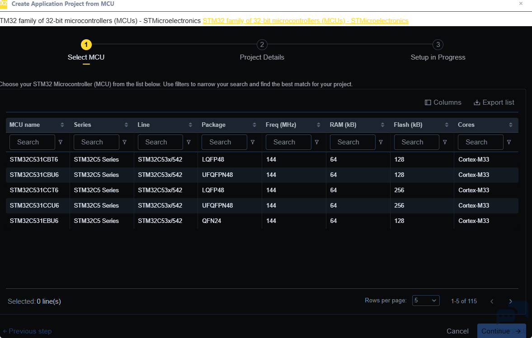532x338 pixels.
Task: Open filter funnel for Package
Action: [x=253, y=142]
